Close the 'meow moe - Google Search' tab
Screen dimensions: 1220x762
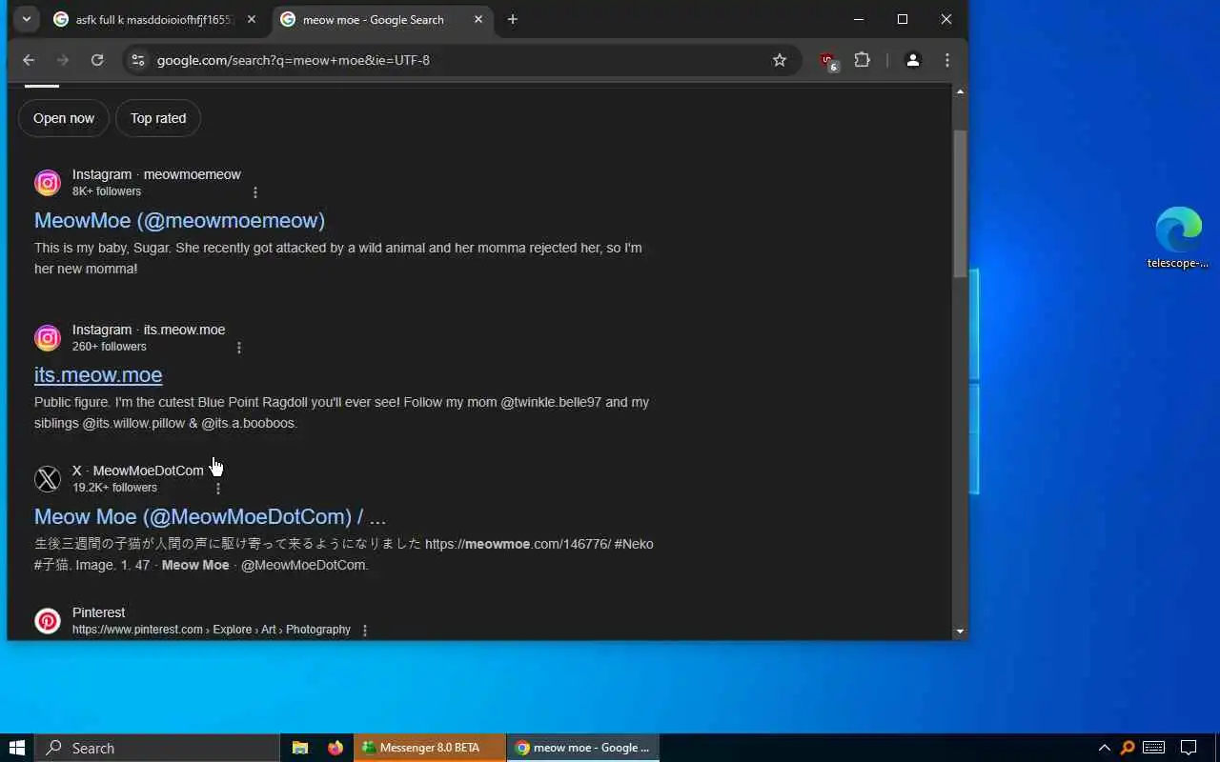click(x=478, y=20)
